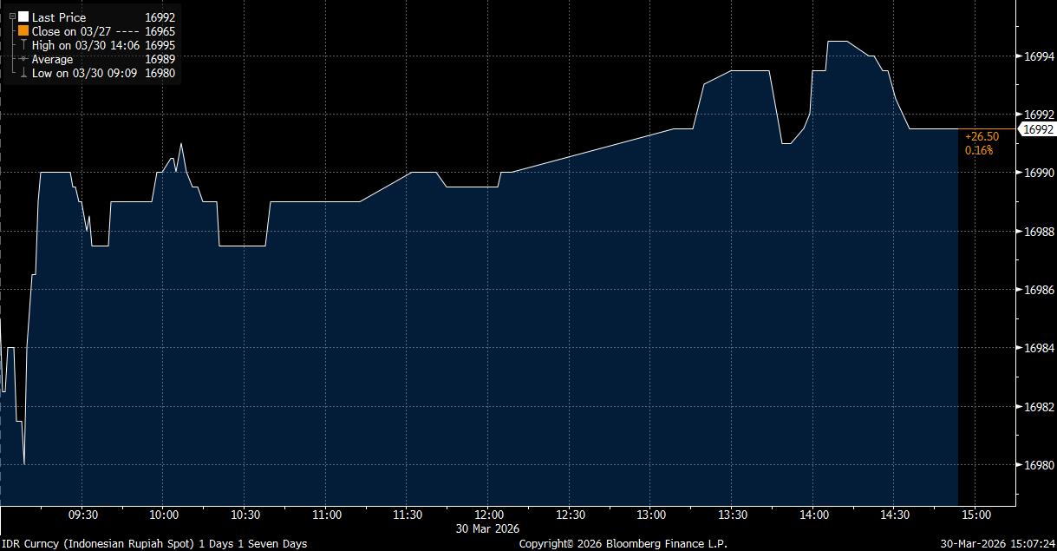Select the Close on 03/27 legend label
Viewport: 1057px width, 551px height.
point(72,31)
